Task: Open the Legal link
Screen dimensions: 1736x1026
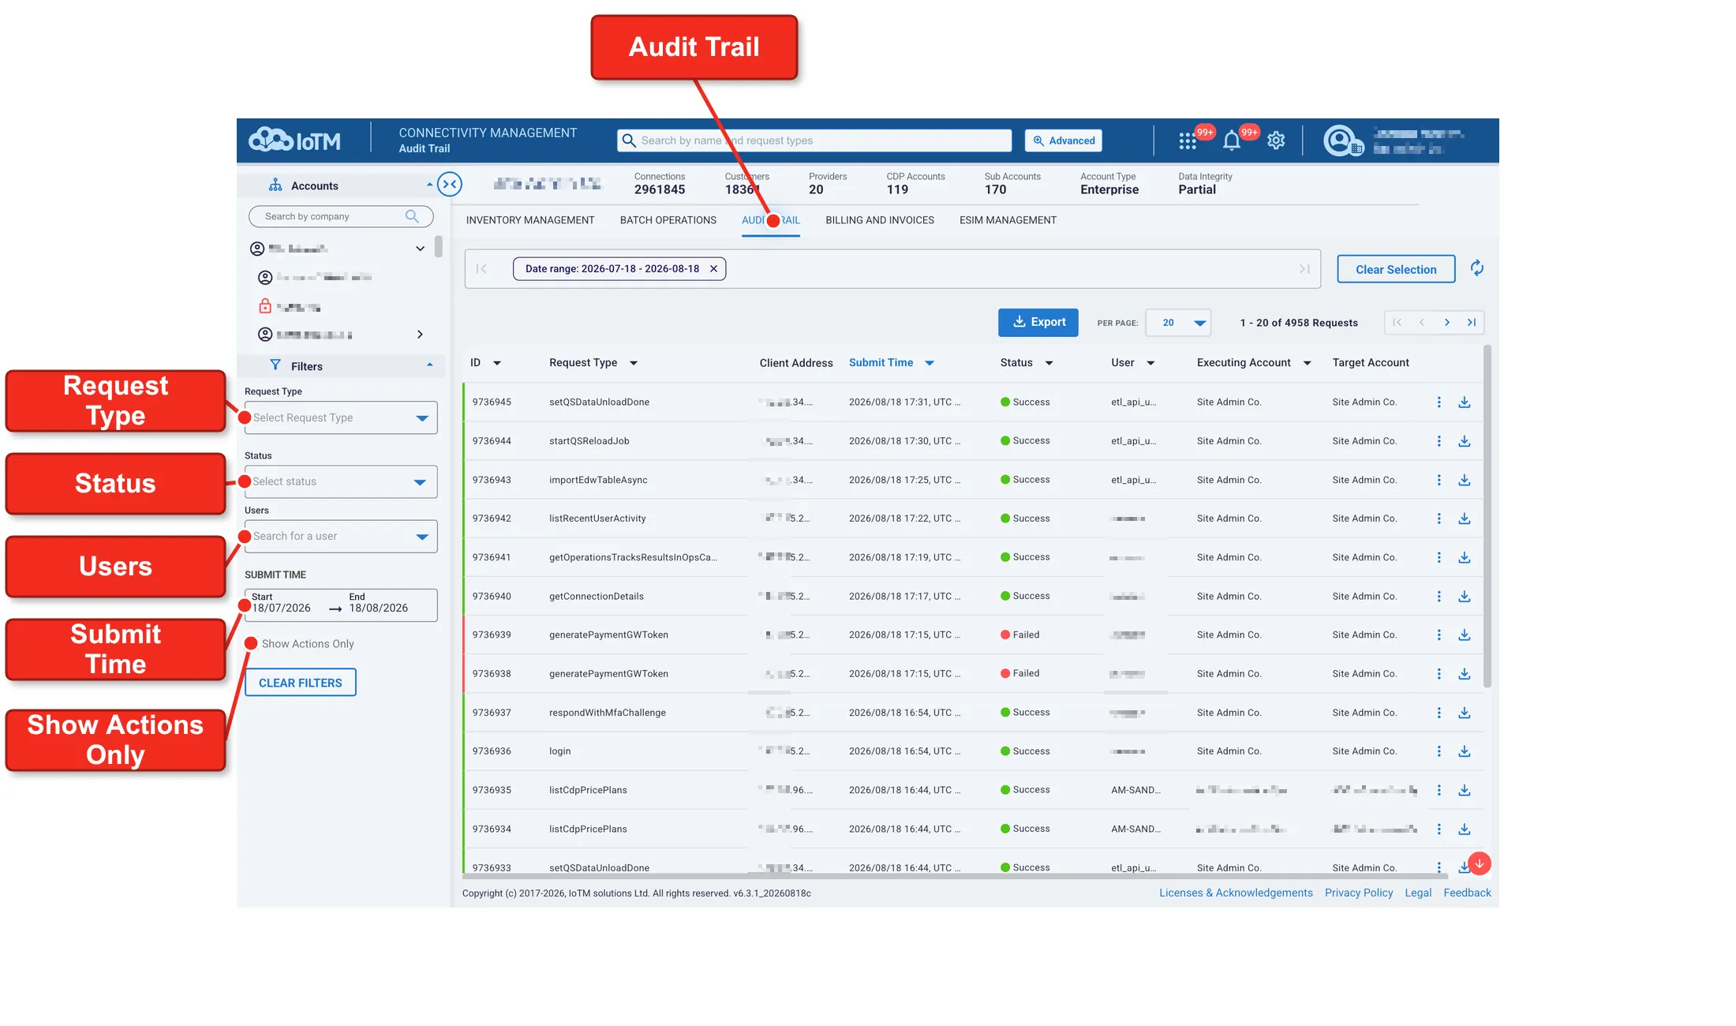Action: point(1418,893)
